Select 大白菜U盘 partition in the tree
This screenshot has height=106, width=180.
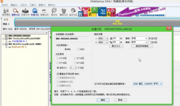pyautogui.click(x=19, y=41)
